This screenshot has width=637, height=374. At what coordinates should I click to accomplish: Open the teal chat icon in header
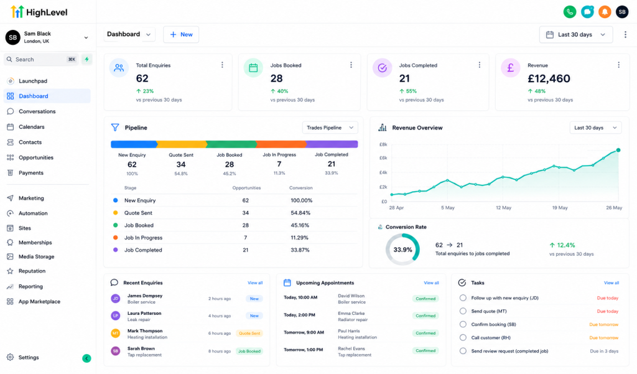(587, 12)
